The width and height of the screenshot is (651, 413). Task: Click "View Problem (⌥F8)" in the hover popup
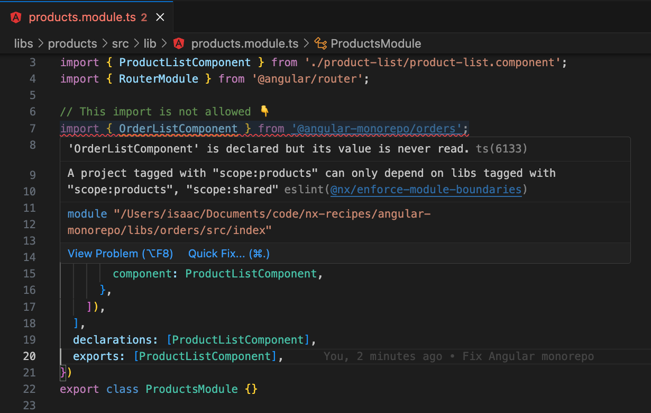[x=120, y=254]
